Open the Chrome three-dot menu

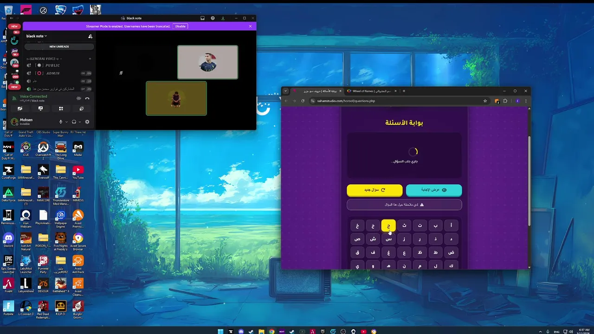526,101
